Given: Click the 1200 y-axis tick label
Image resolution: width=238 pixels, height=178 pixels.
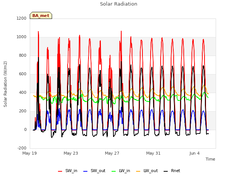Looking at the screenshot, I should [x=22, y=18].
